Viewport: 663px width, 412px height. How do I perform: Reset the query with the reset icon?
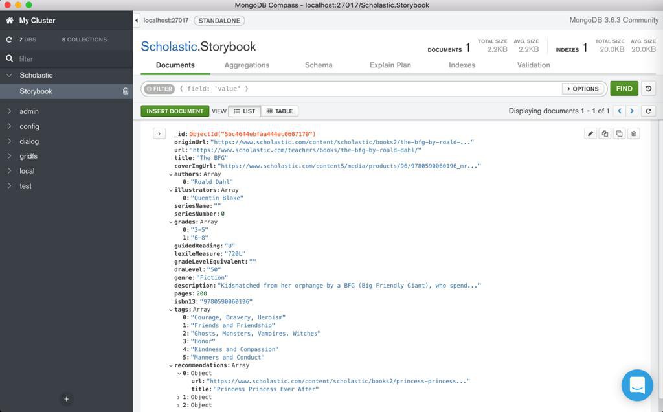(648, 88)
